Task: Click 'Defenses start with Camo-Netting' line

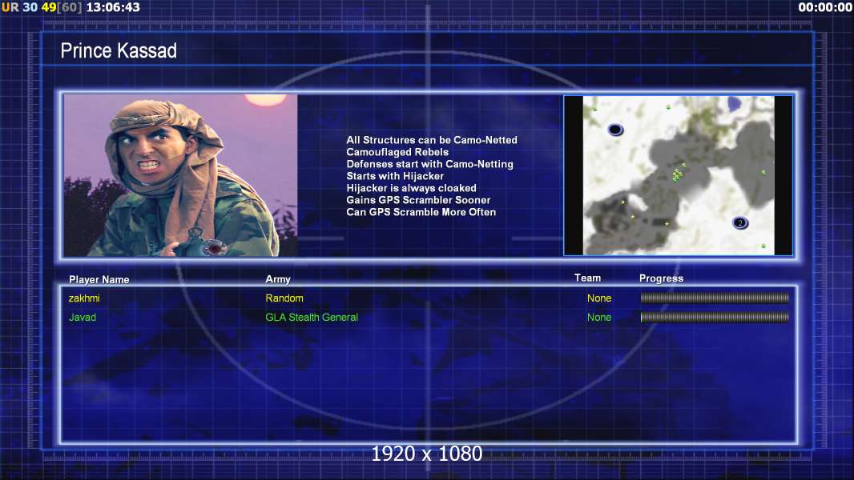Action: point(429,164)
